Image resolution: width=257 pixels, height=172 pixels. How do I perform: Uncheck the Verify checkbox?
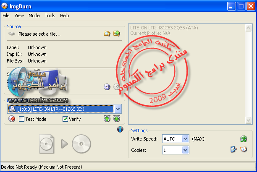pyautogui.click(x=65, y=119)
